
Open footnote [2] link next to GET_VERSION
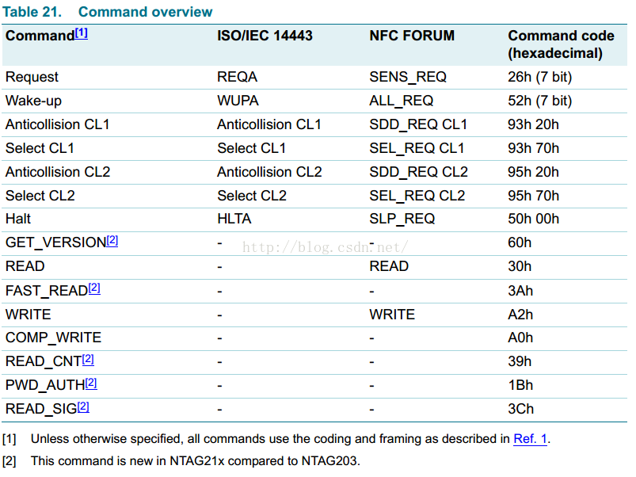pyautogui.click(x=112, y=241)
